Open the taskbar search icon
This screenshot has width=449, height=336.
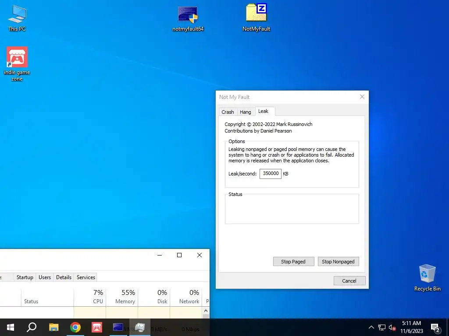32,327
